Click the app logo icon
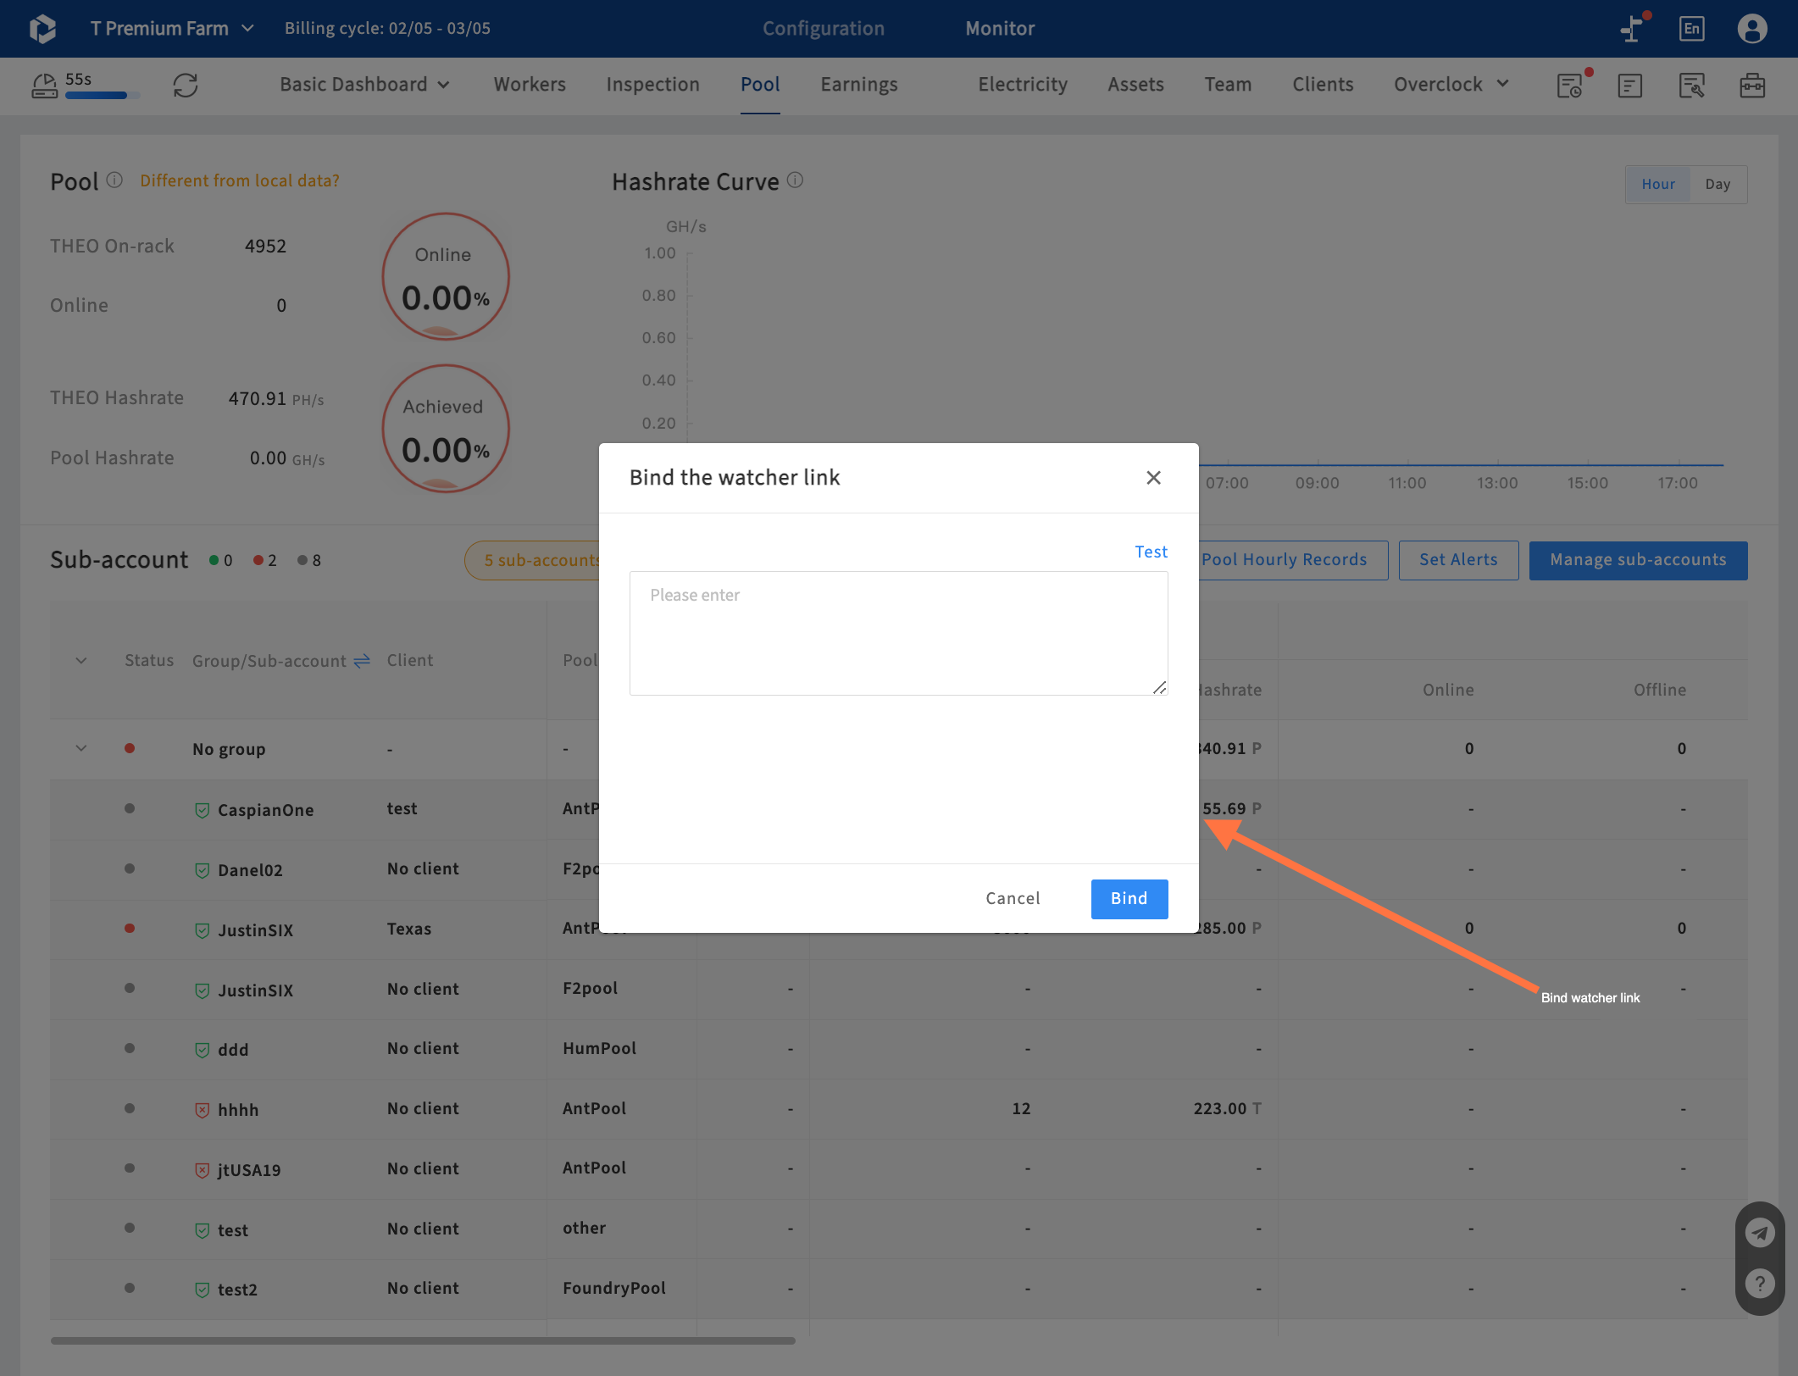 [x=42, y=28]
